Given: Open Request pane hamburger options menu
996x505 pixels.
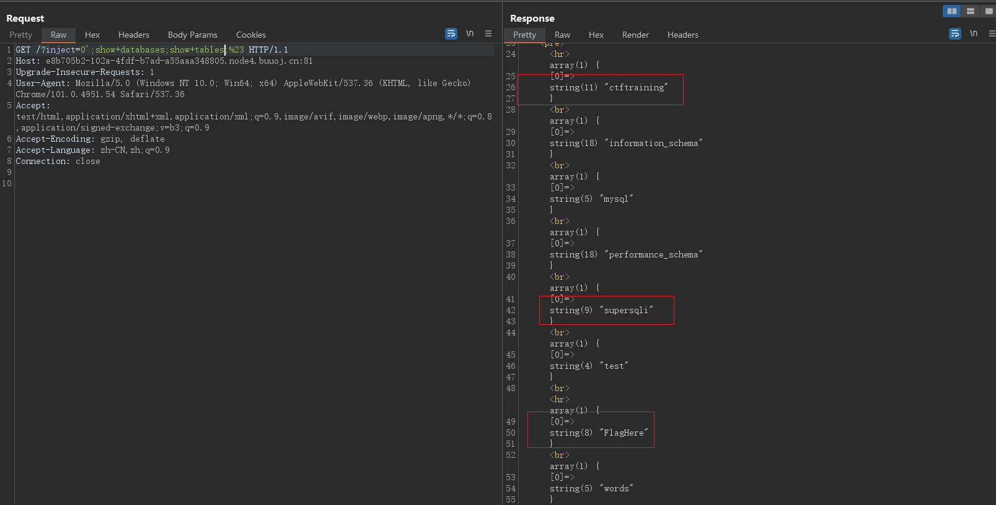Looking at the screenshot, I should (488, 33).
